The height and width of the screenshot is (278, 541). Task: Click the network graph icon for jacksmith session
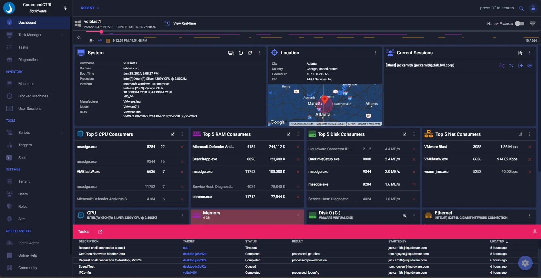click(x=502, y=66)
